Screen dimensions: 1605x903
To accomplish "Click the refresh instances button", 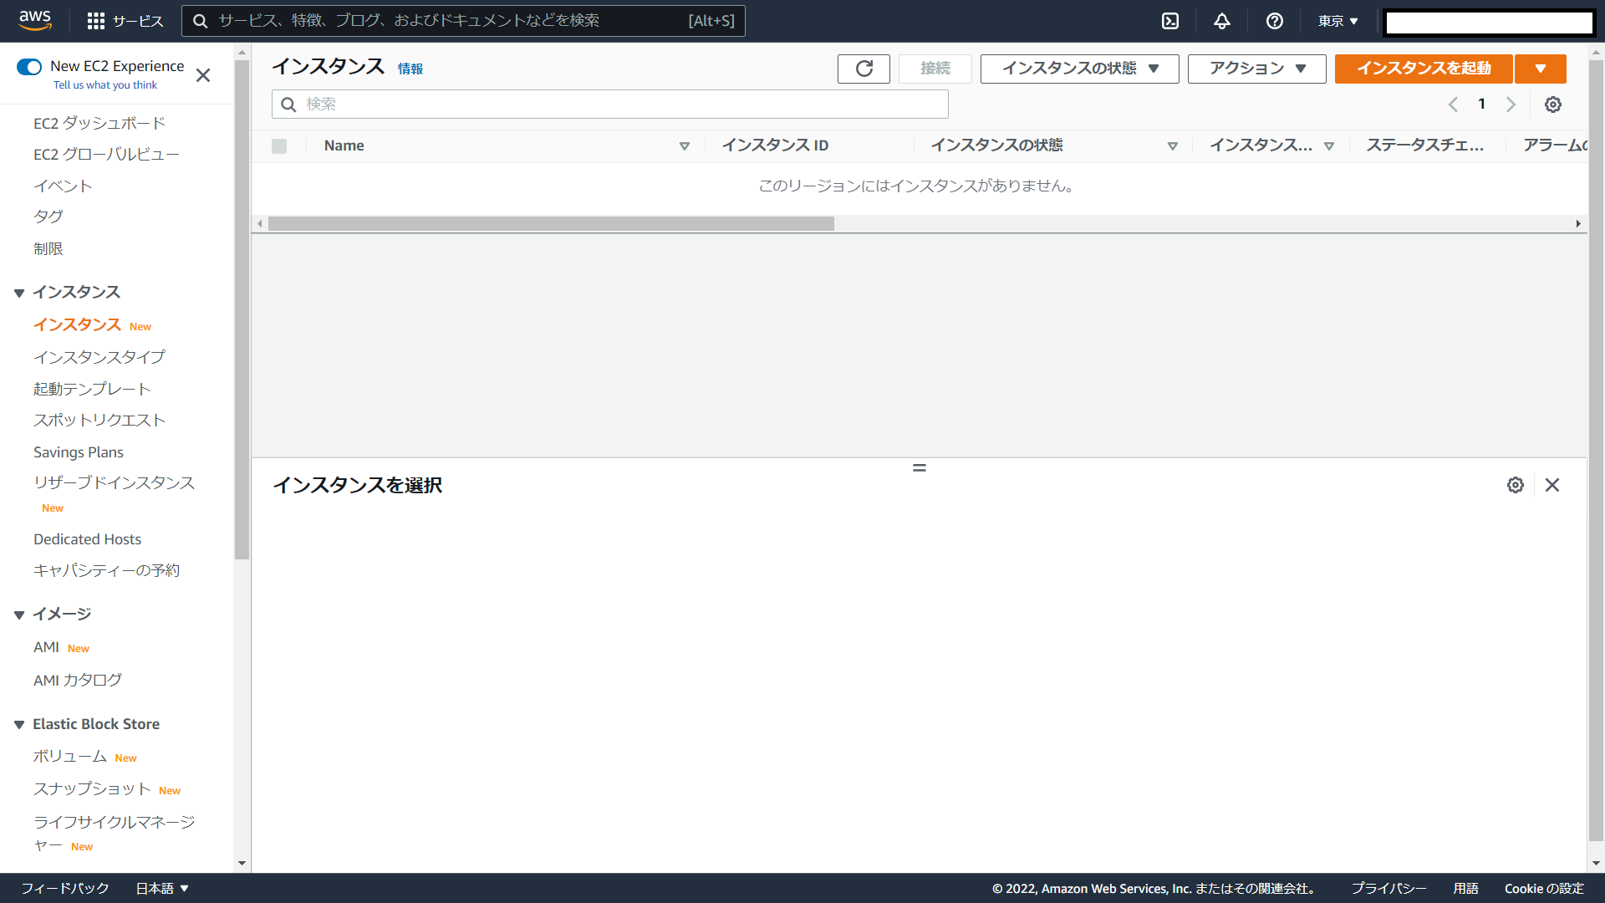I will pyautogui.click(x=864, y=69).
